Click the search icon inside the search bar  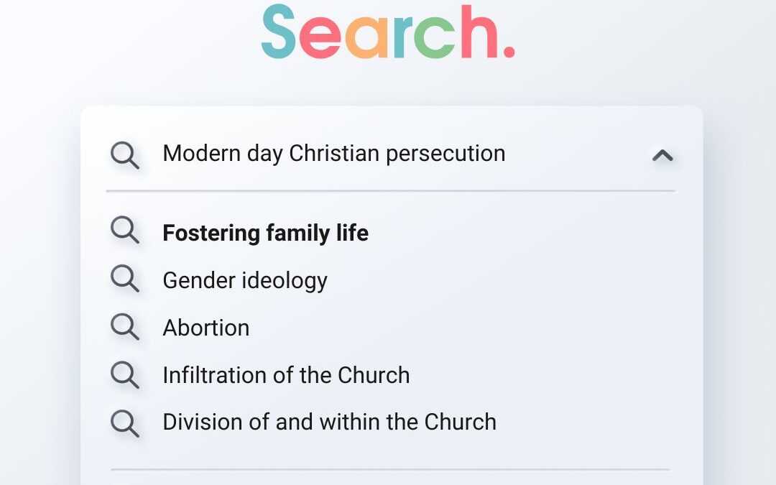click(x=125, y=155)
